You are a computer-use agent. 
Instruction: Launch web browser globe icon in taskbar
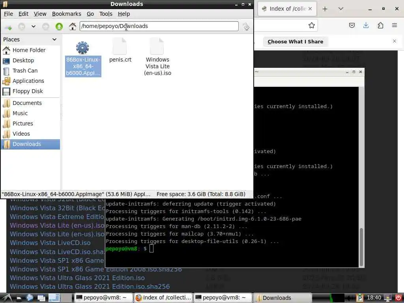(30, 298)
